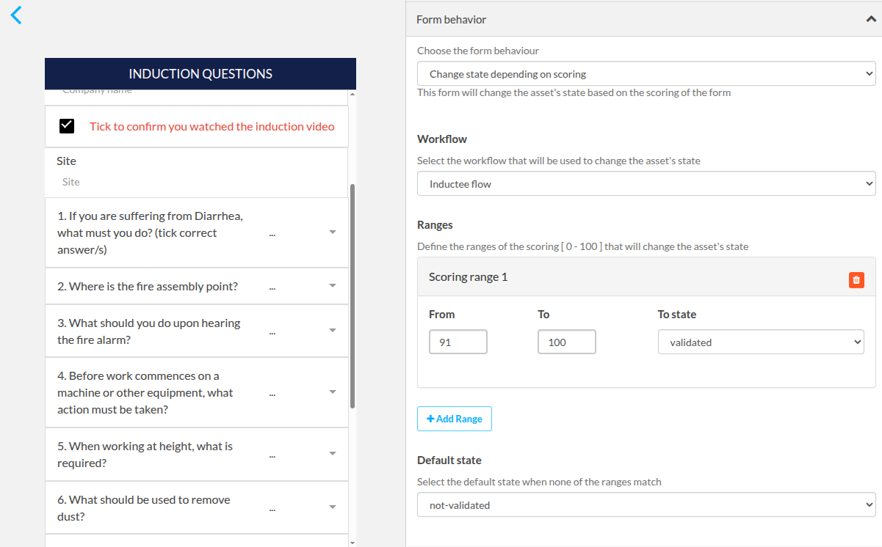The width and height of the screenshot is (882, 547).
Task: Click the Scoring range 1 heading
Action: point(469,276)
